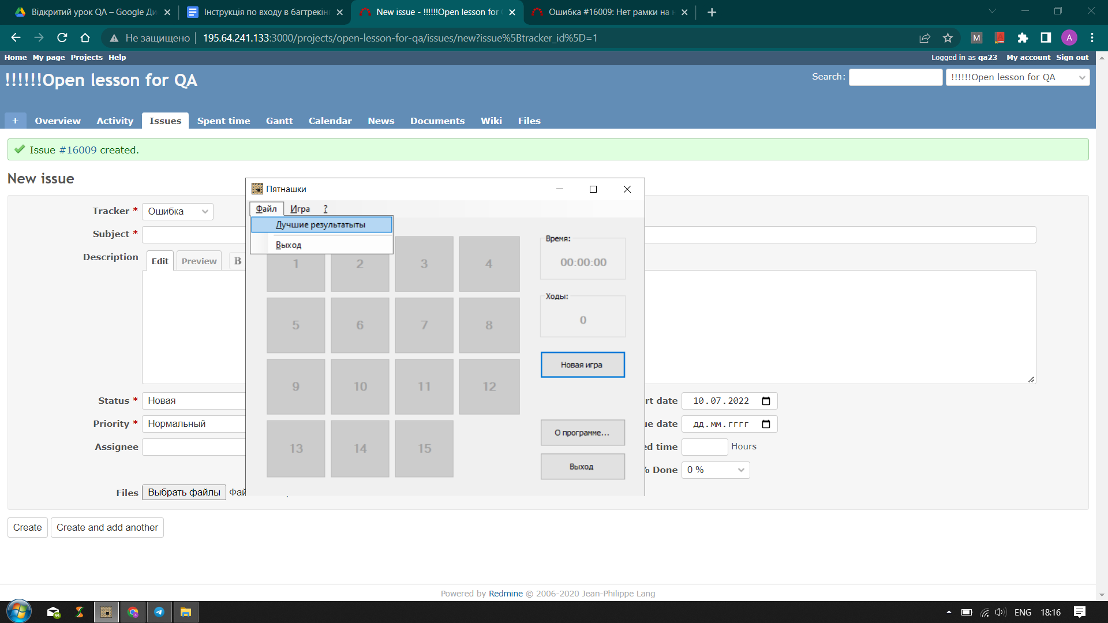Expand the project selector dropdown in header
This screenshot has width=1108, height=623.
[1017, 77]
